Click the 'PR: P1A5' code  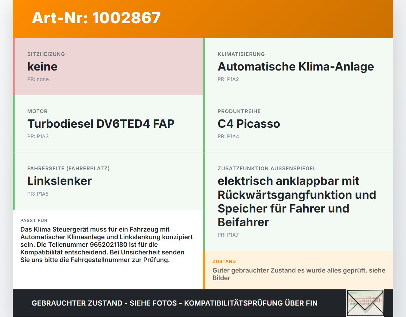coord(38,194)
